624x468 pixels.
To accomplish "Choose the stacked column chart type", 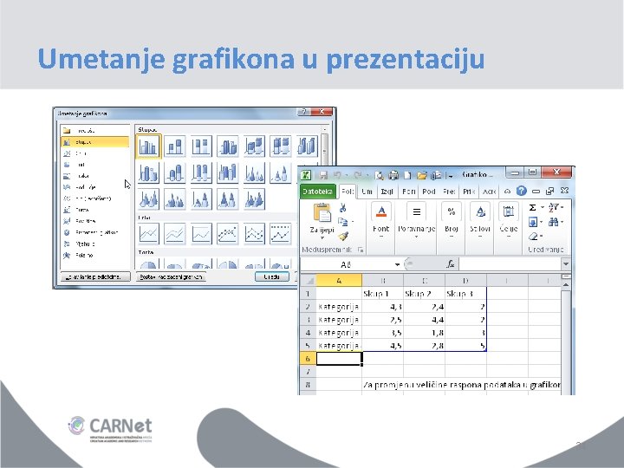I will 175,146.
